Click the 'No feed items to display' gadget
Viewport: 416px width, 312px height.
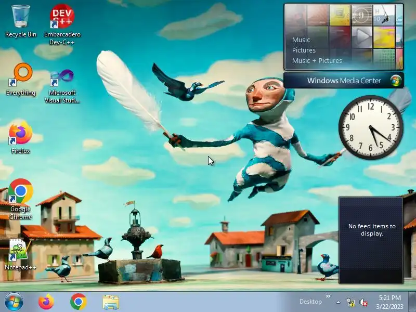pos(371,240)
